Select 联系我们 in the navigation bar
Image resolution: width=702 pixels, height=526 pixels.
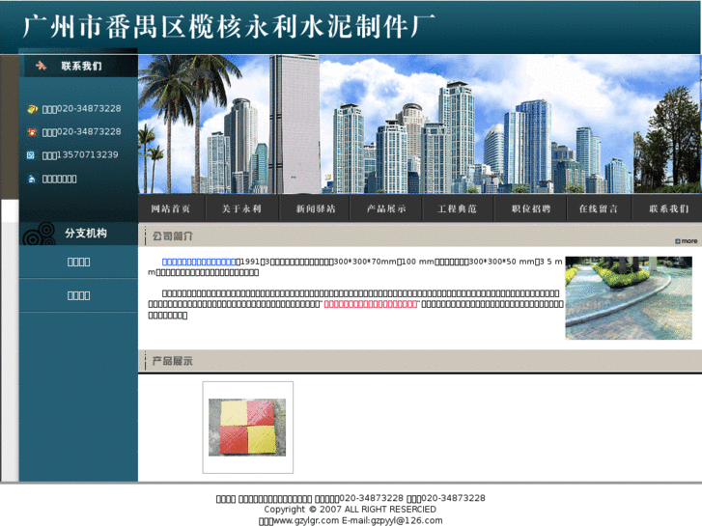click(668, 208)
